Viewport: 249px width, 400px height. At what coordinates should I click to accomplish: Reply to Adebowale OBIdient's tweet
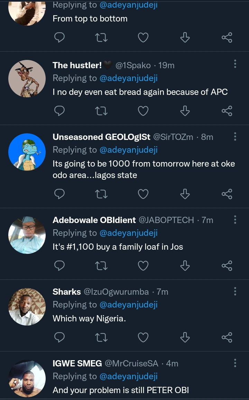pyautogui.click(x=59, y=266)
